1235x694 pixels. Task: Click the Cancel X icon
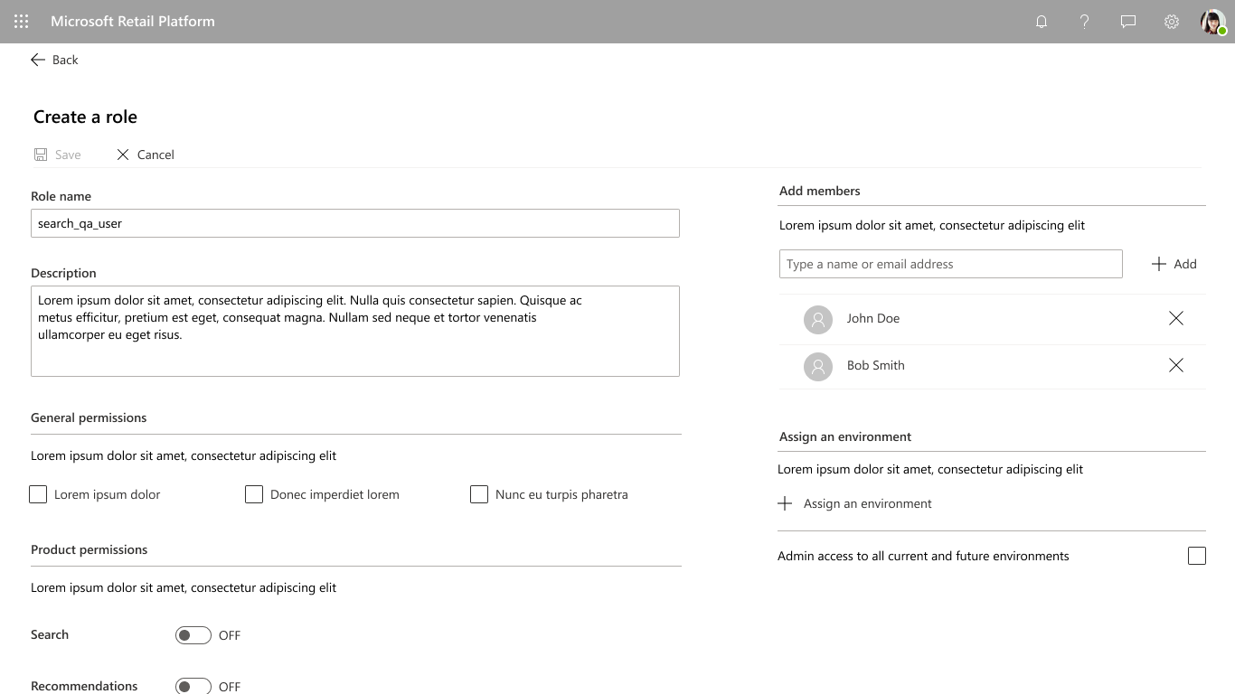tap(123, 155)
